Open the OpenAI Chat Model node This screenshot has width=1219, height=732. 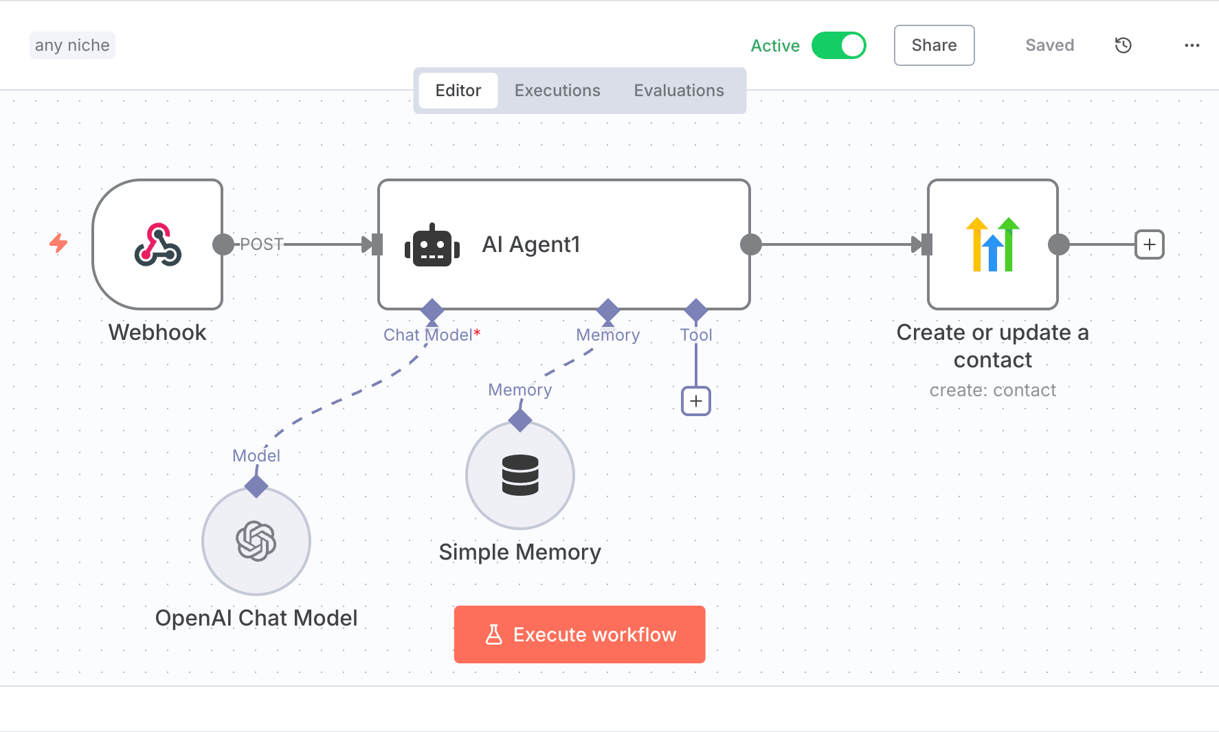pos(256,541)
